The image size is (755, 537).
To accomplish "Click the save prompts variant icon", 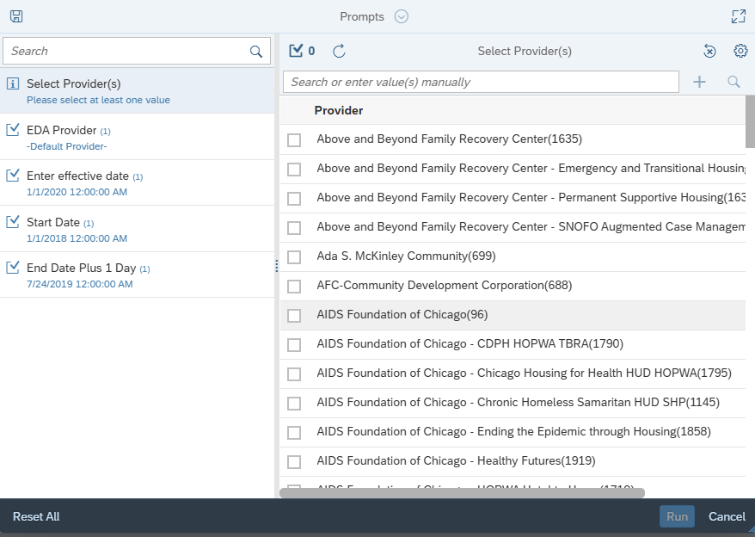I will (16, 16).
